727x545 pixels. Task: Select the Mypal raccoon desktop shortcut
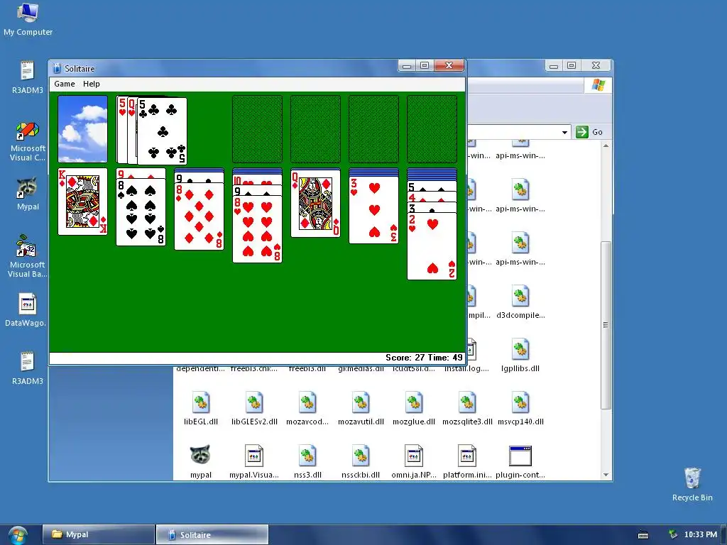tap(28, 194)
